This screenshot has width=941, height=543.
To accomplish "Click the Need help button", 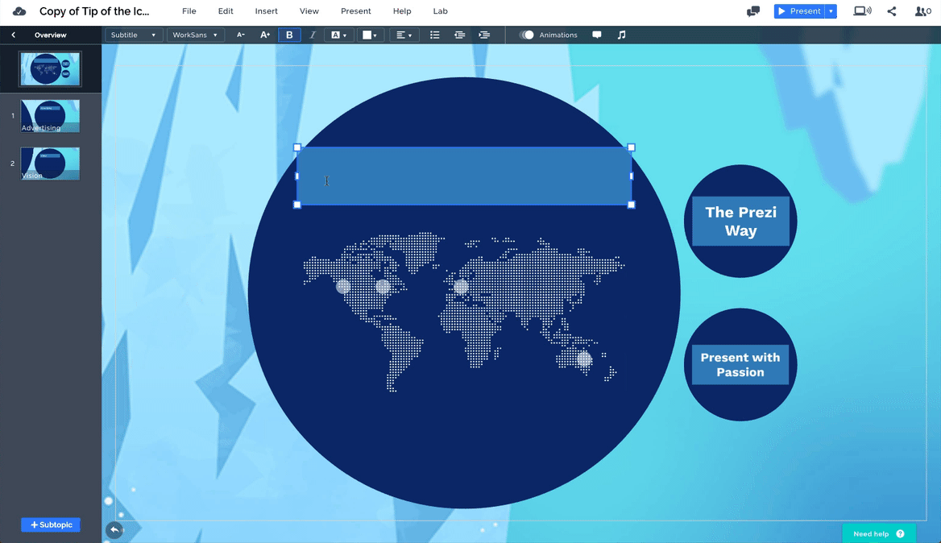I will point(878,533).
